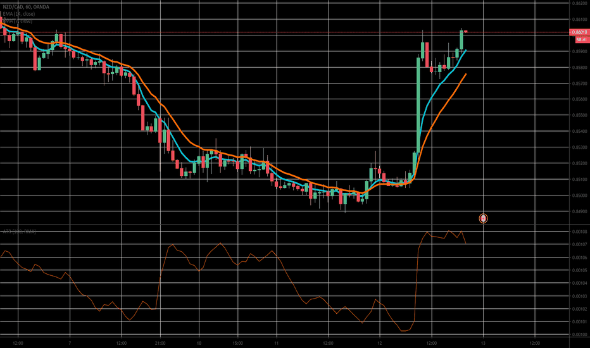Select the ATR indicator legend in lower pane

(19, 232)
